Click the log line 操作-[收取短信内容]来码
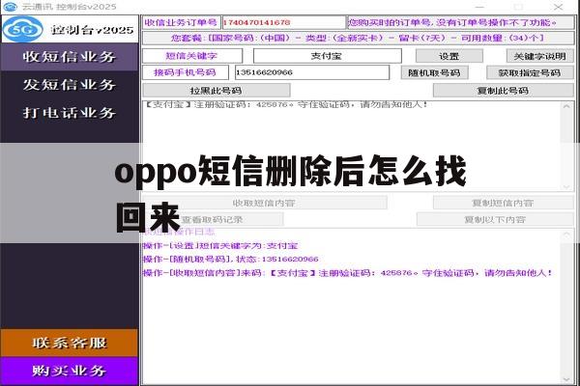Screen dimensions: 580x386 348,273
